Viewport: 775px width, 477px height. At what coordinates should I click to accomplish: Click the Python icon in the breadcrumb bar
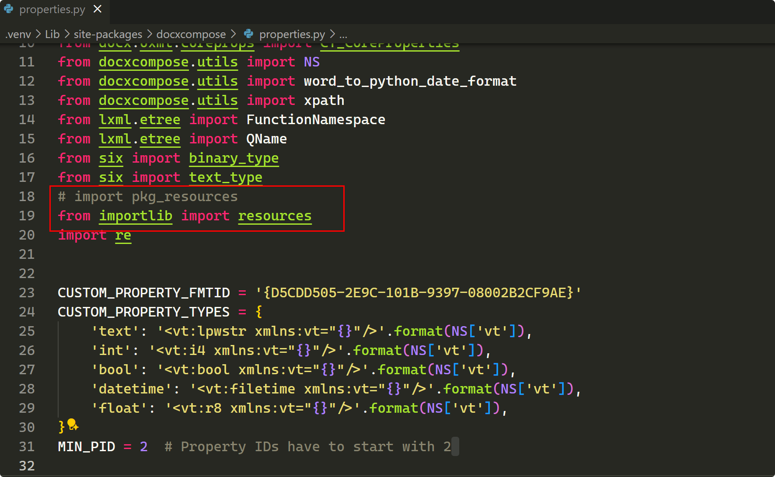coord(249,34)
